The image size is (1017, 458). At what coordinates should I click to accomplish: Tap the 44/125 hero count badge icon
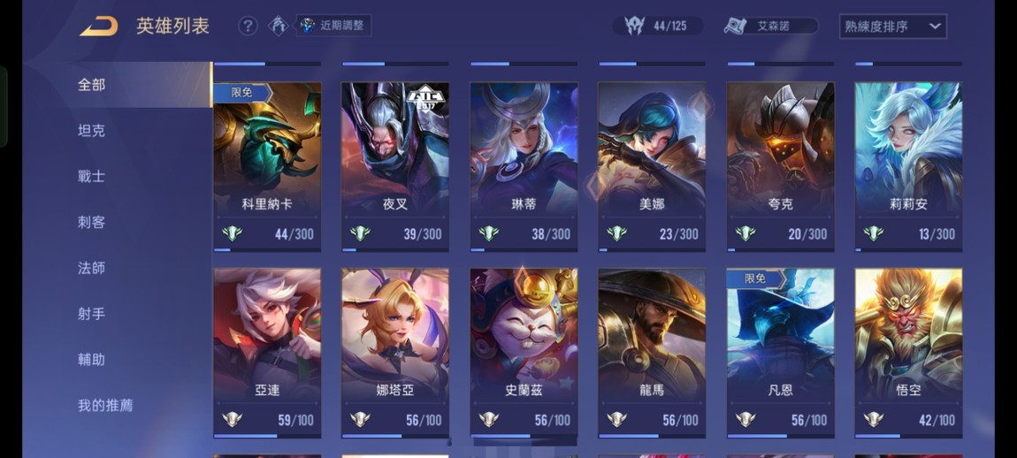(x=634, y=26)
